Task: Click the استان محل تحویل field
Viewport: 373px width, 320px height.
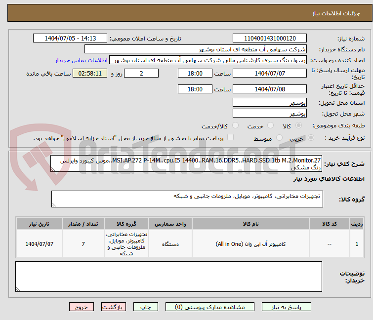Action: [x=269, y=103]
